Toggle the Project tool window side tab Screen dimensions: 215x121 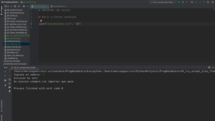(1, 11)
